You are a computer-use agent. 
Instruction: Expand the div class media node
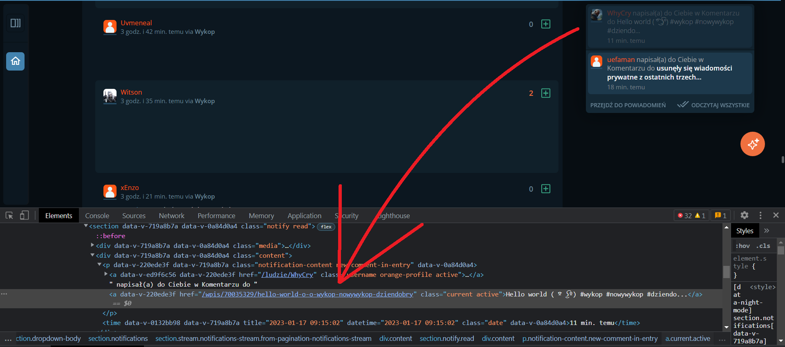(92, 245)
